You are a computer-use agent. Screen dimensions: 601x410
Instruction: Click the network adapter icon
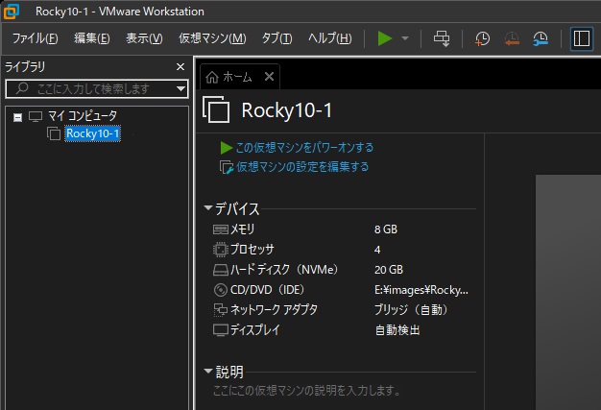pyautogui.click(x=221, y=310)
